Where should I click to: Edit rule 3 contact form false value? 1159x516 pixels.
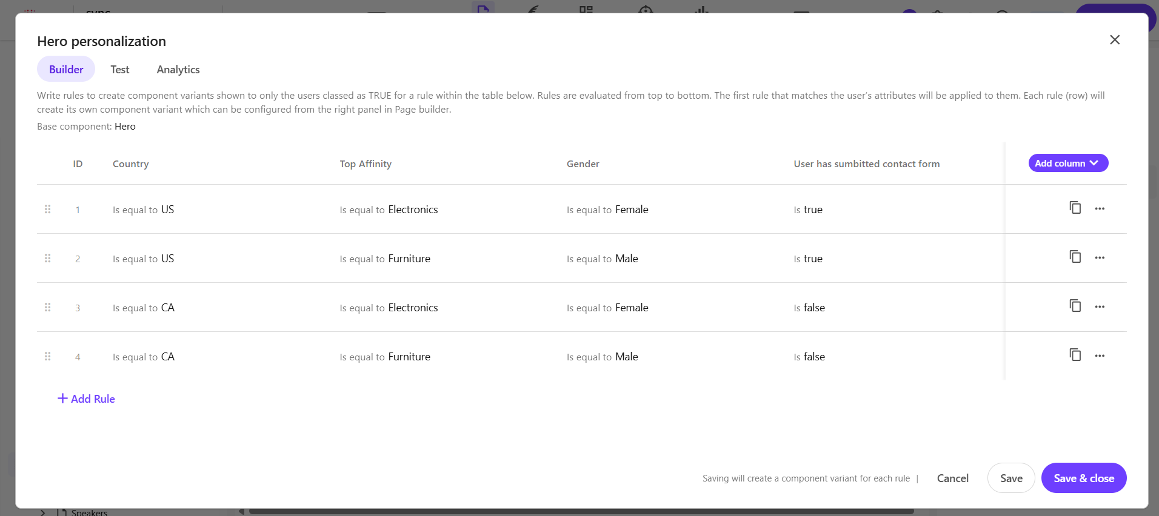pos(809,308)
